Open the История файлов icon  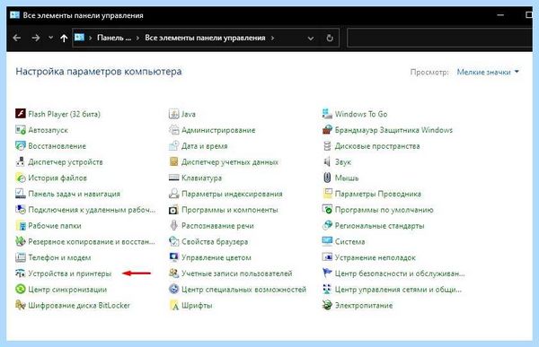[21, 178]
